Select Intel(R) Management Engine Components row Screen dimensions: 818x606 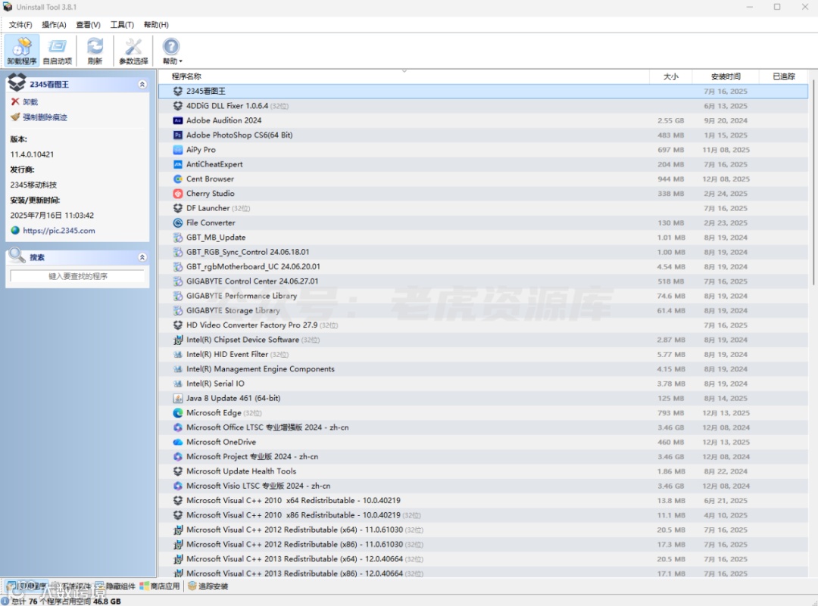coord(483,369)
